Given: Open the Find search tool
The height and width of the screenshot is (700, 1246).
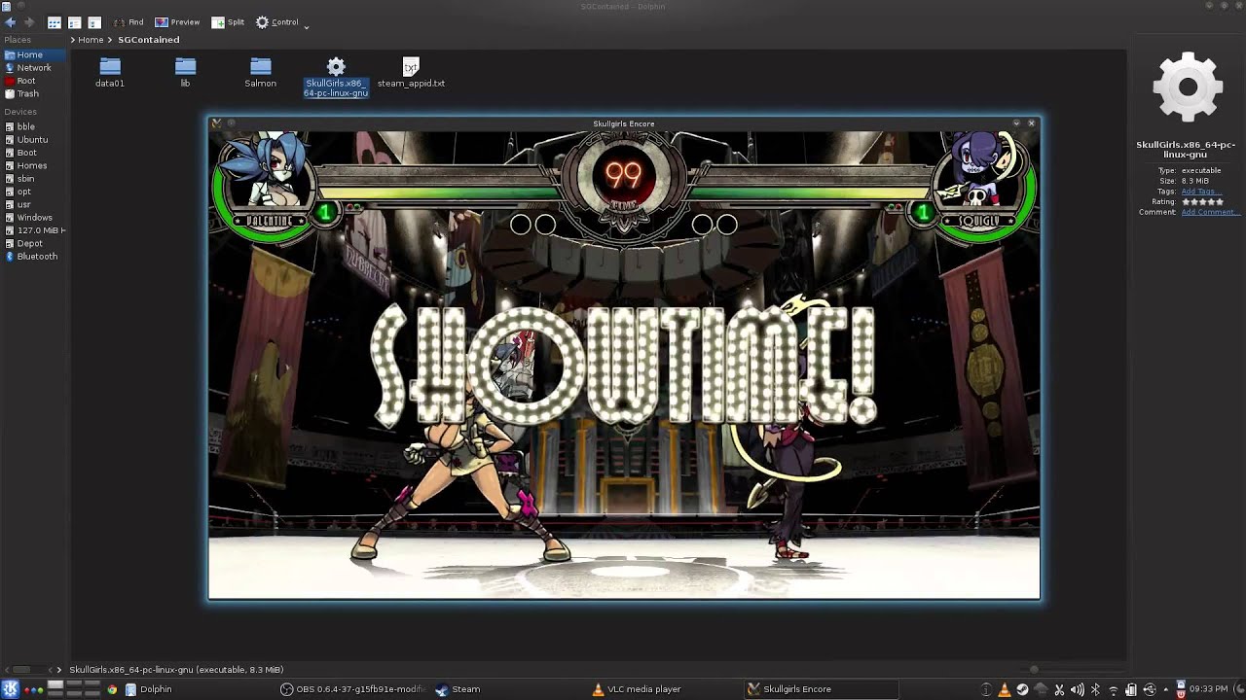Looking at the screenshot, I should click(128, 21).
